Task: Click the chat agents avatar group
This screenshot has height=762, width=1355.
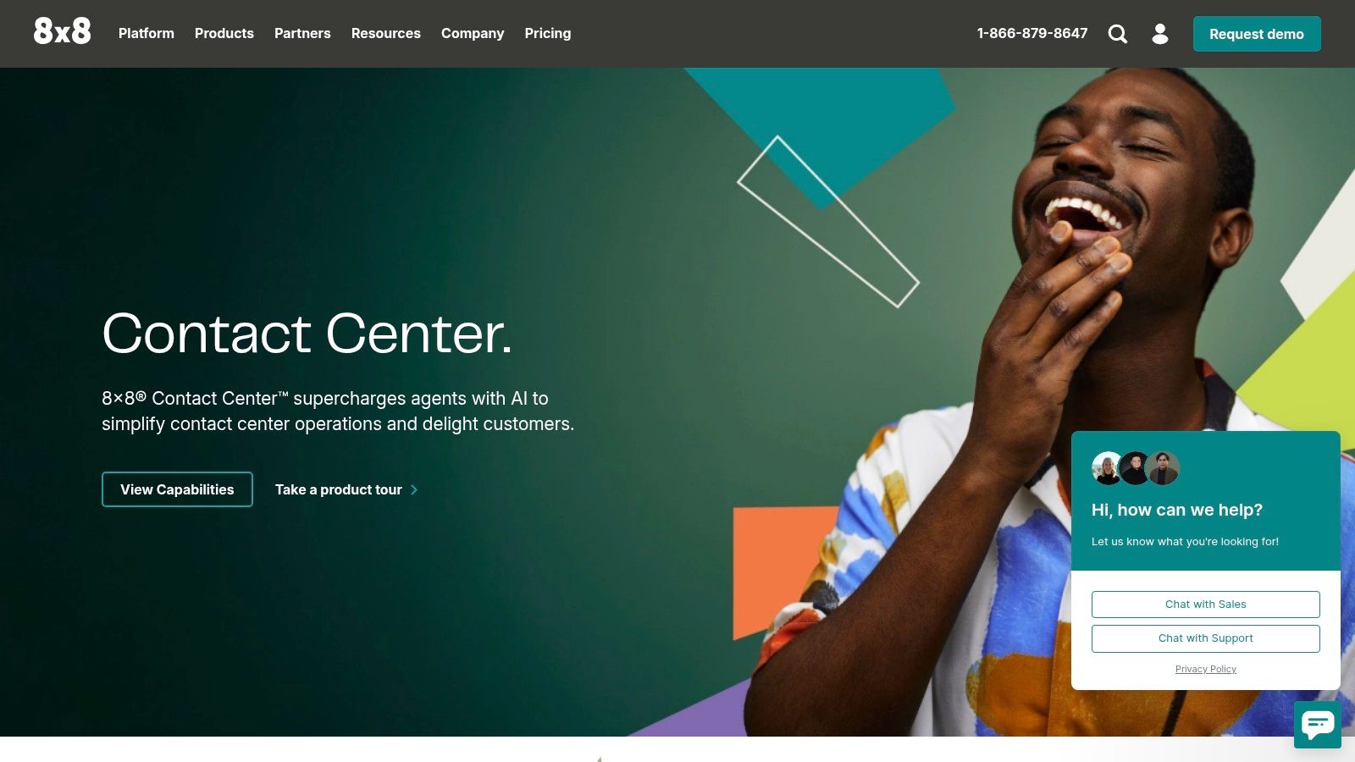Action: (1136, 468)
